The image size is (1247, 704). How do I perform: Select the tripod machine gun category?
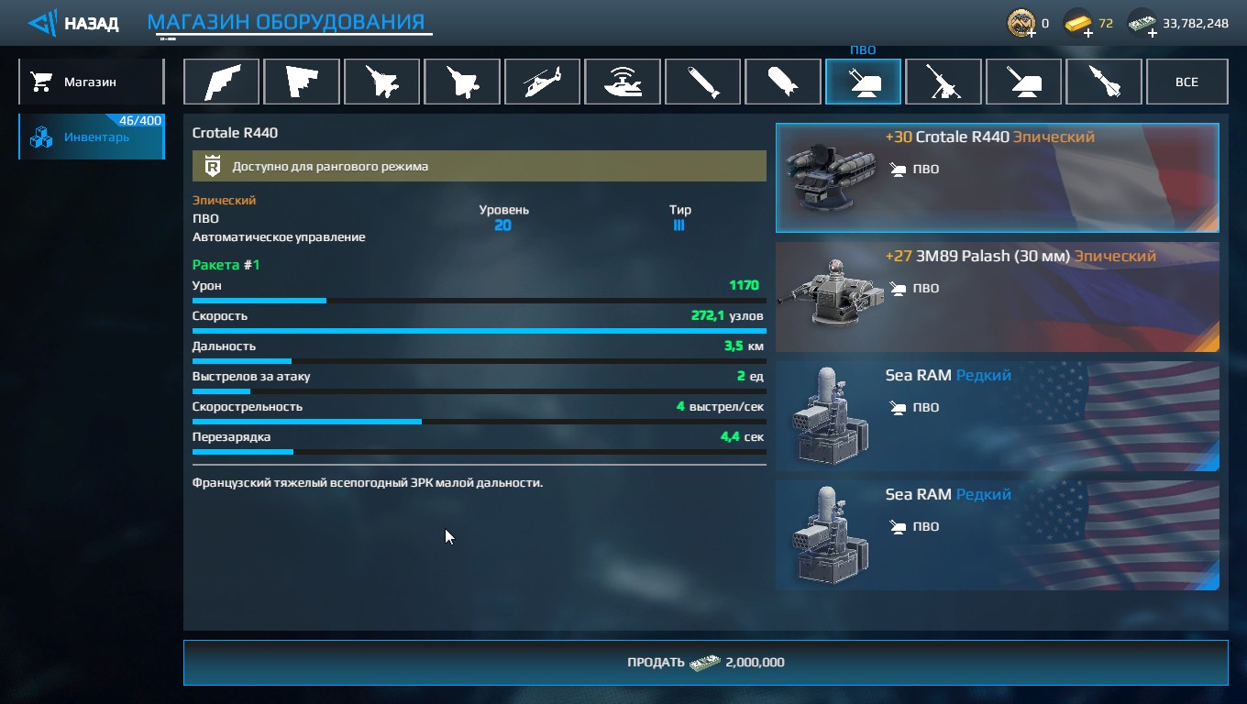click(x=944, y=82)
